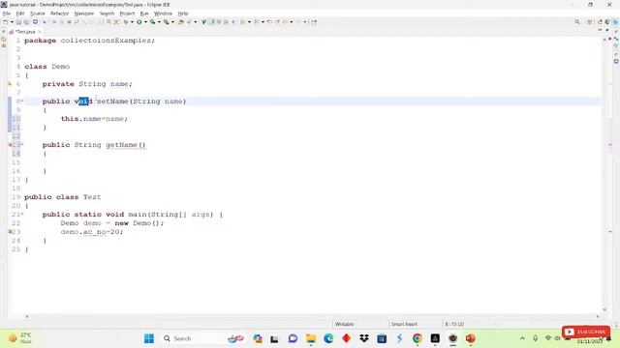
Task: Open the File menu
Action: click(7, 14)
